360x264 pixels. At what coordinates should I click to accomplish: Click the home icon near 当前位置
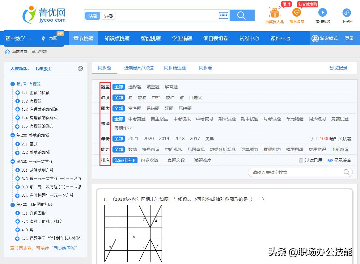tap(6, 51)
